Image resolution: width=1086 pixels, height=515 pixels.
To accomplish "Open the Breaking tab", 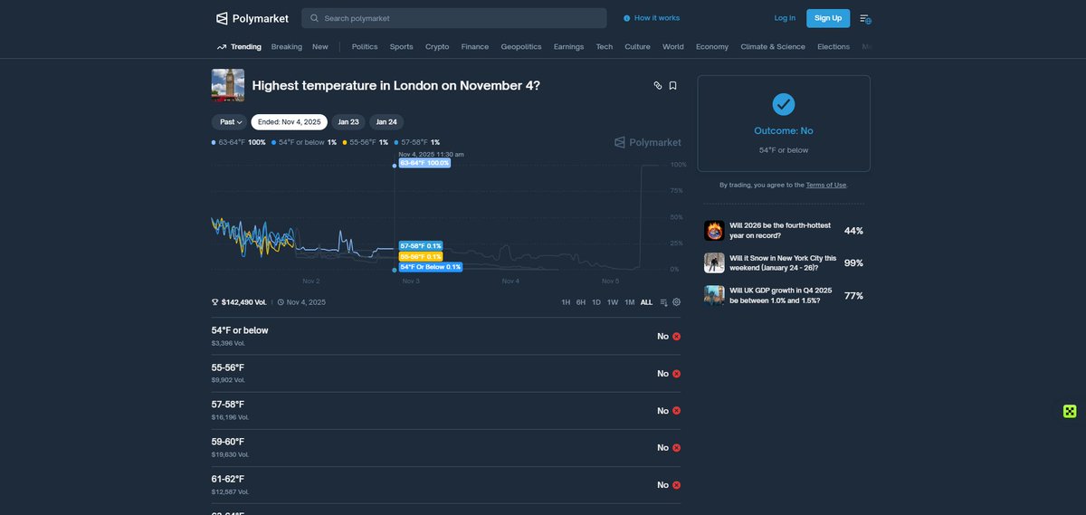I will 287,46.
